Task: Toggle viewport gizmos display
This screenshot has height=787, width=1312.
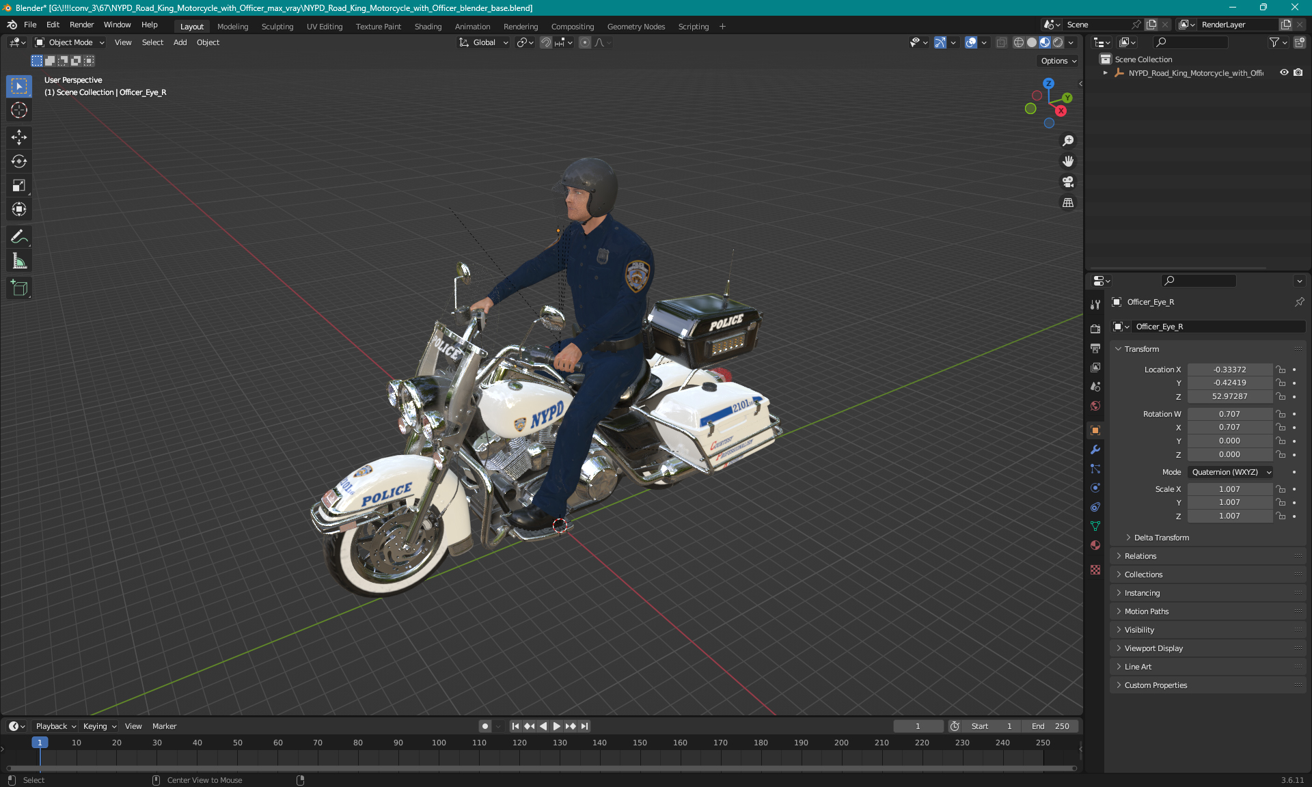Action: pos(940,42)
